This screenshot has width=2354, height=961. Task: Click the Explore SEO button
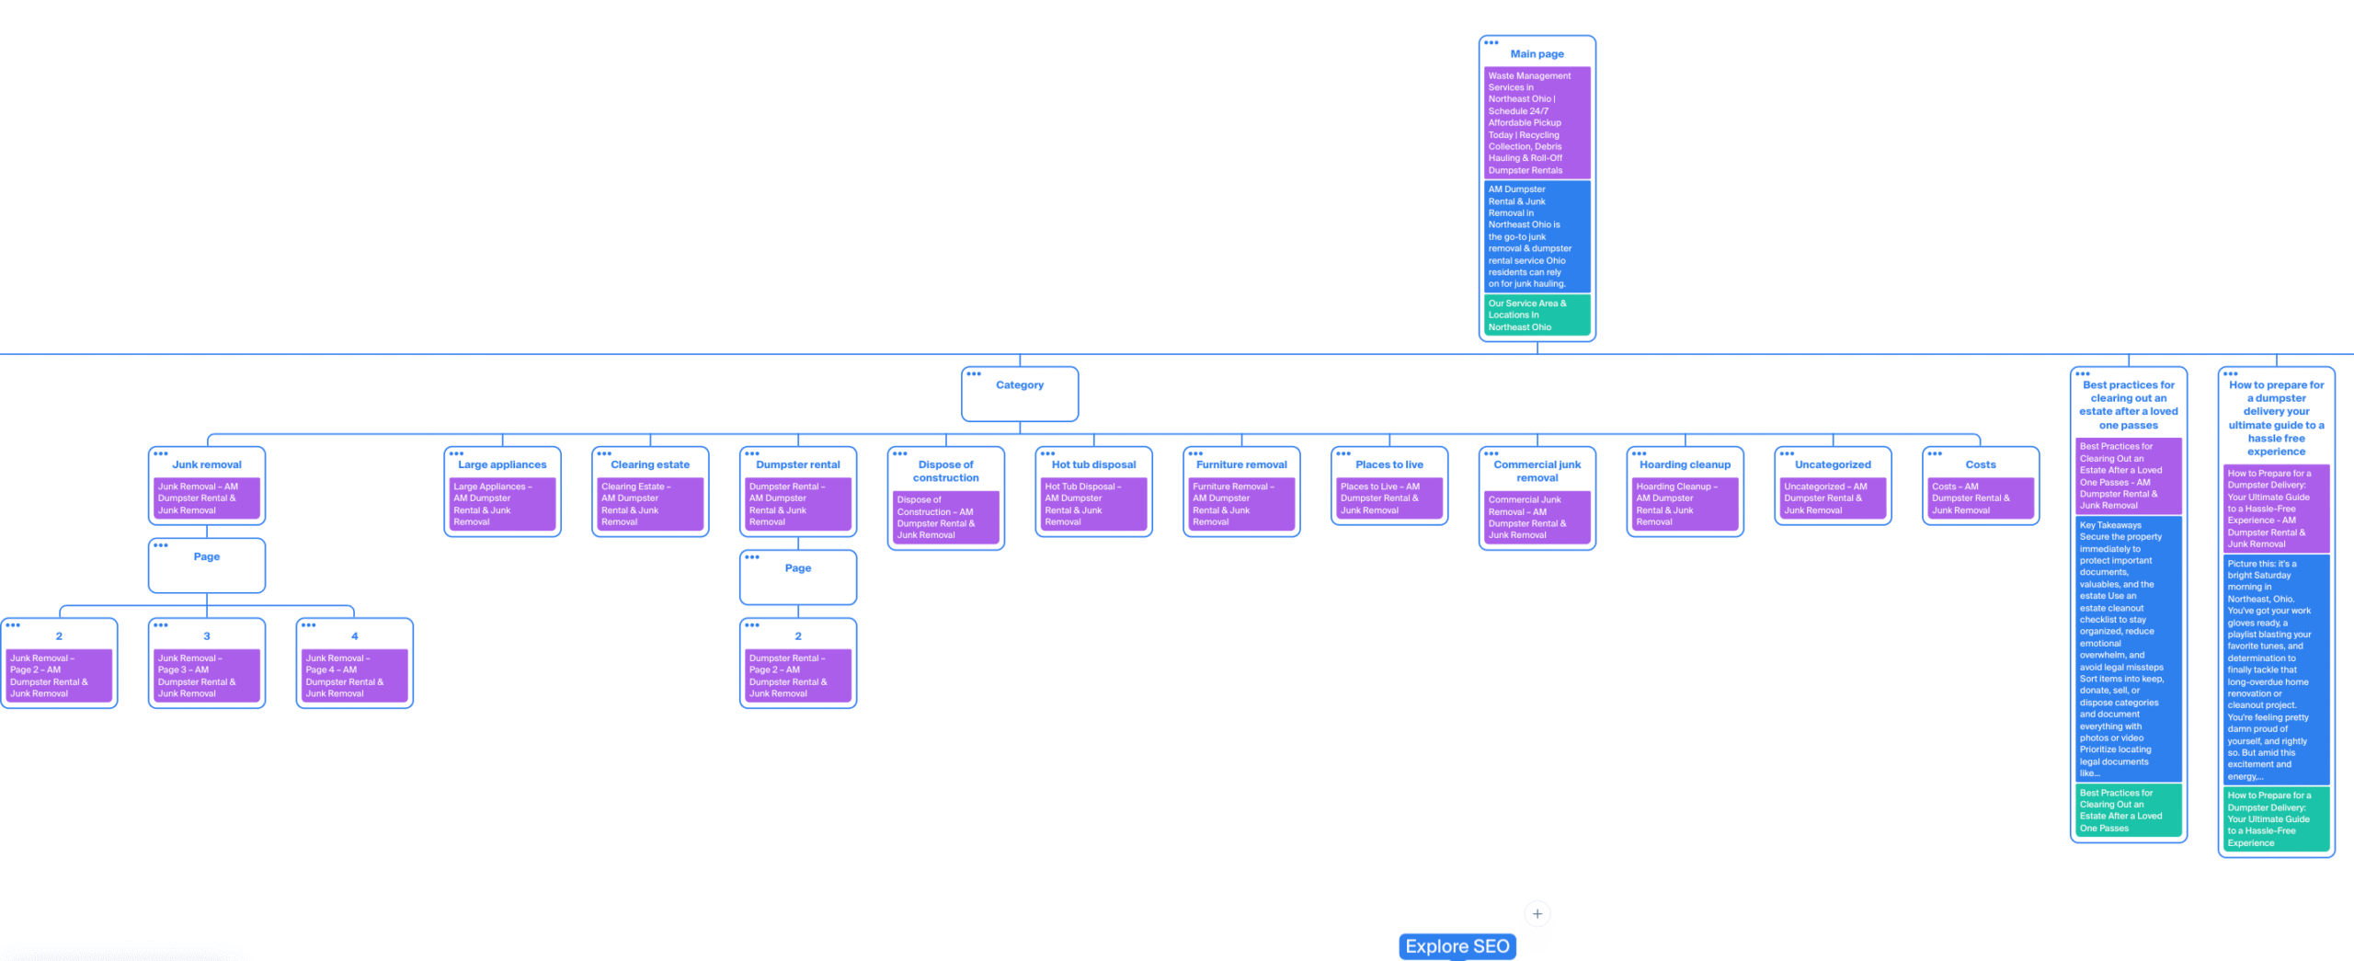(x=1457, y=945)
